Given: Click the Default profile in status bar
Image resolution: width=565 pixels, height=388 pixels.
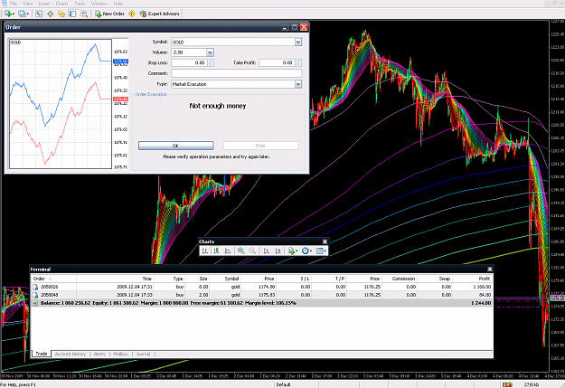Looking at the screenshot, I should pyautogui.click(x=283, y=384).
